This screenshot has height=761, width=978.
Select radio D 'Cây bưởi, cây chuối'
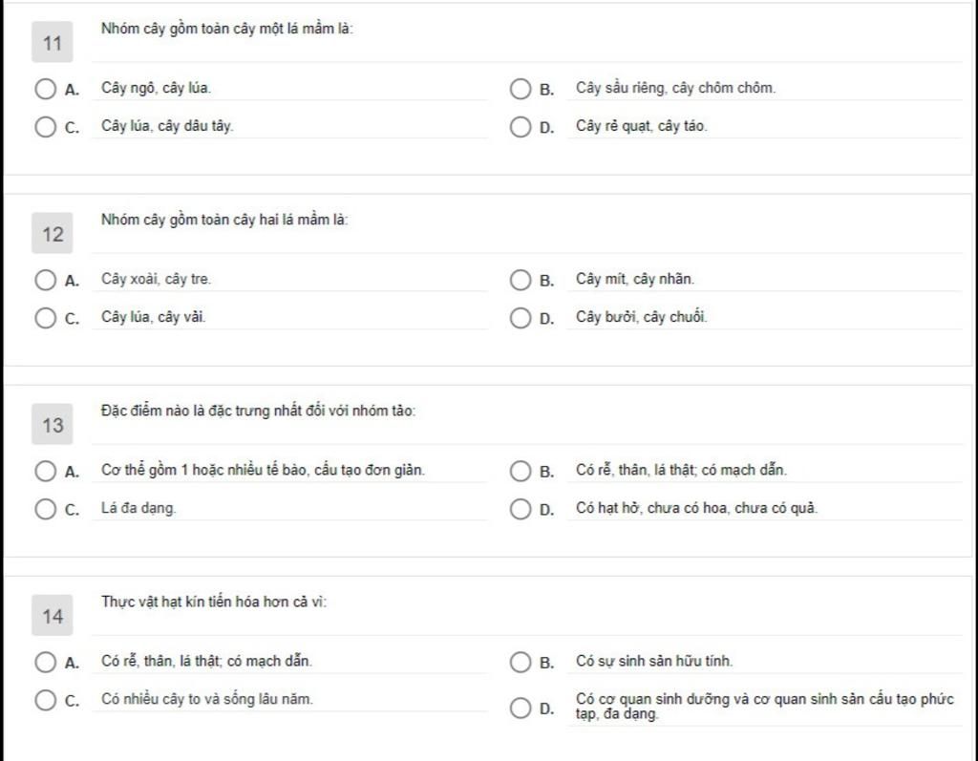520,318
